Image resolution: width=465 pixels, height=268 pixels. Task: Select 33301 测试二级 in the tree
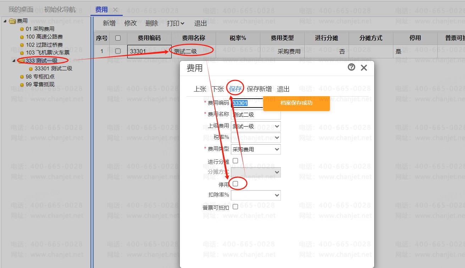click(x=54, y=69)
